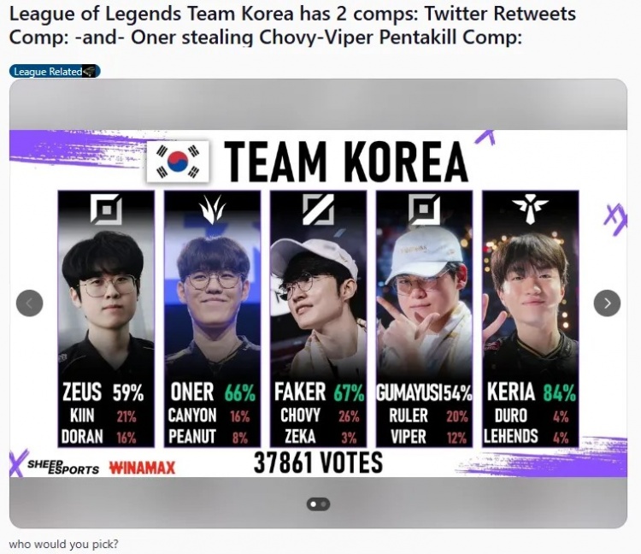Open the League Related flair tag

[x=55, y=72]
